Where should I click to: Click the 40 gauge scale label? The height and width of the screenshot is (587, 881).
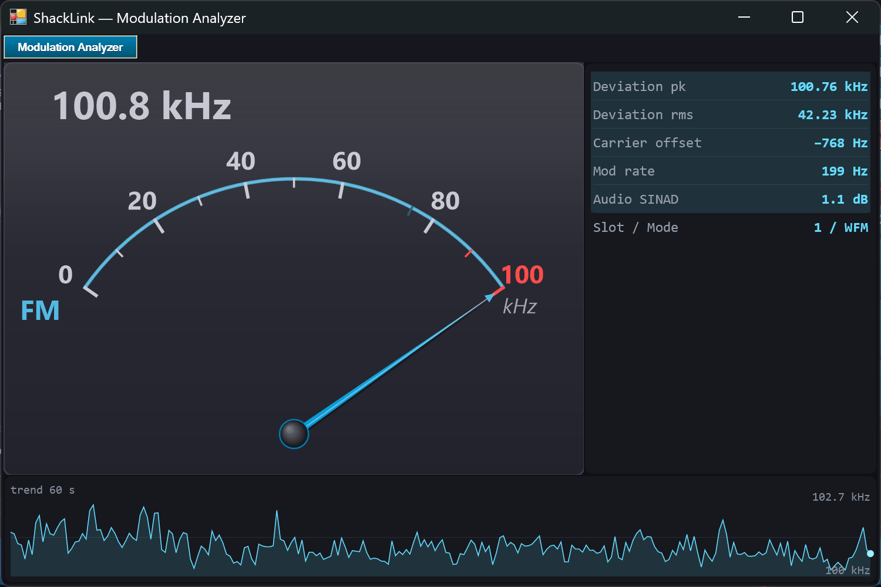[x=241, y=161]
